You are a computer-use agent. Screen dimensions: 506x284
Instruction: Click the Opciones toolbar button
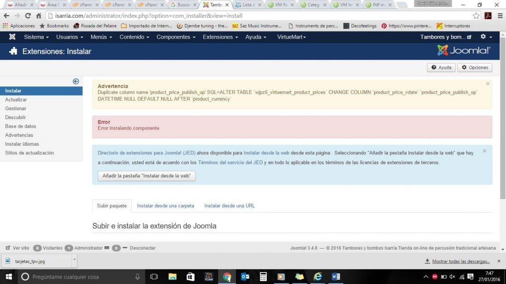coord(475,68)
